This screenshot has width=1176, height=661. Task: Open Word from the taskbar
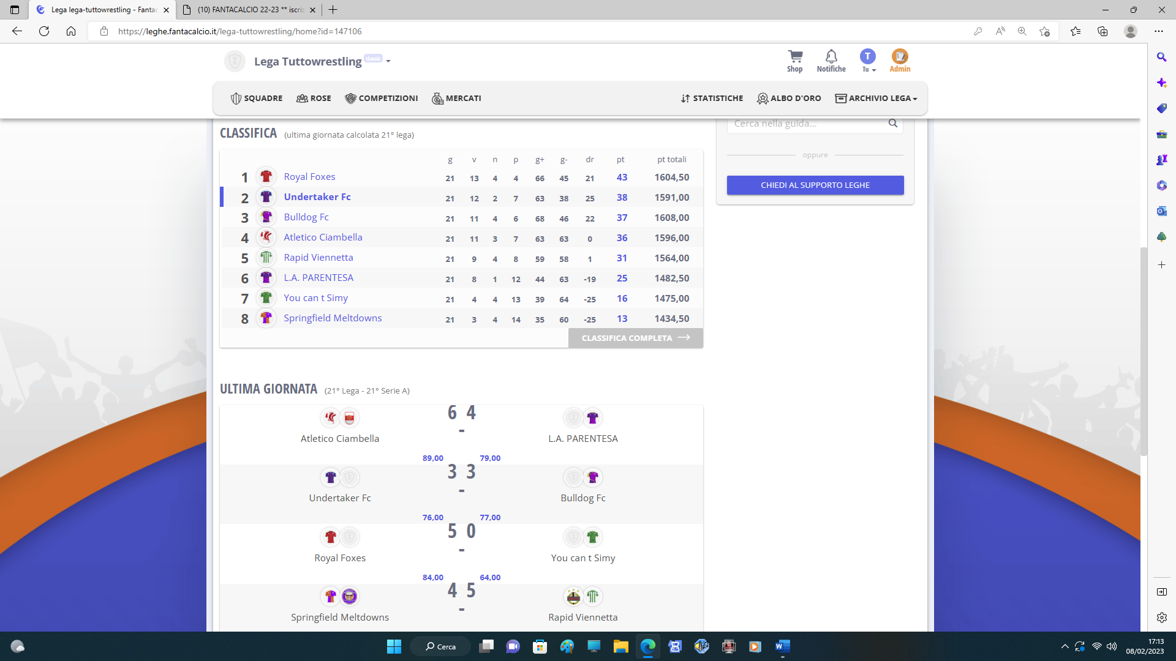[x=782, y=646]
